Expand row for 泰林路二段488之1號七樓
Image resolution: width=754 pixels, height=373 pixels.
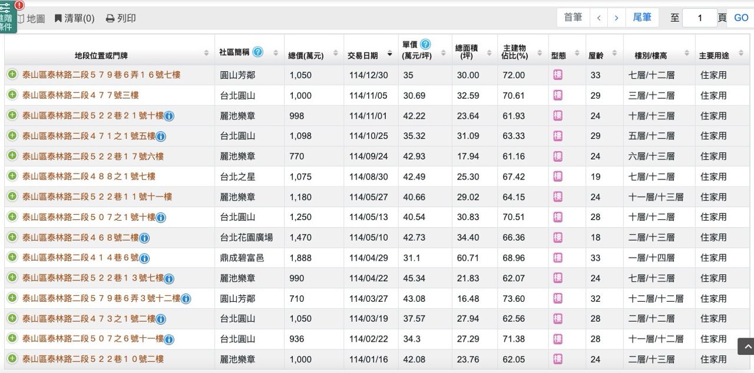[12, 176]
